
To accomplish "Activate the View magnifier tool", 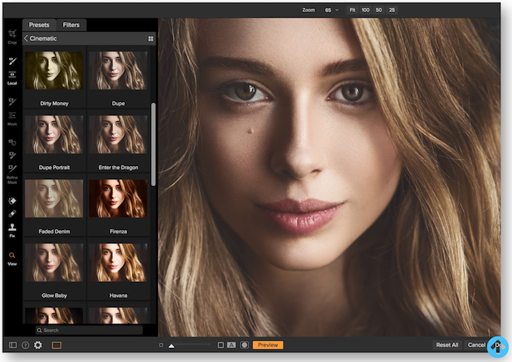I will click(x=12, y=256).
